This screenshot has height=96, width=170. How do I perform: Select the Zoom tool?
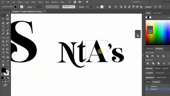click(7, 65)
